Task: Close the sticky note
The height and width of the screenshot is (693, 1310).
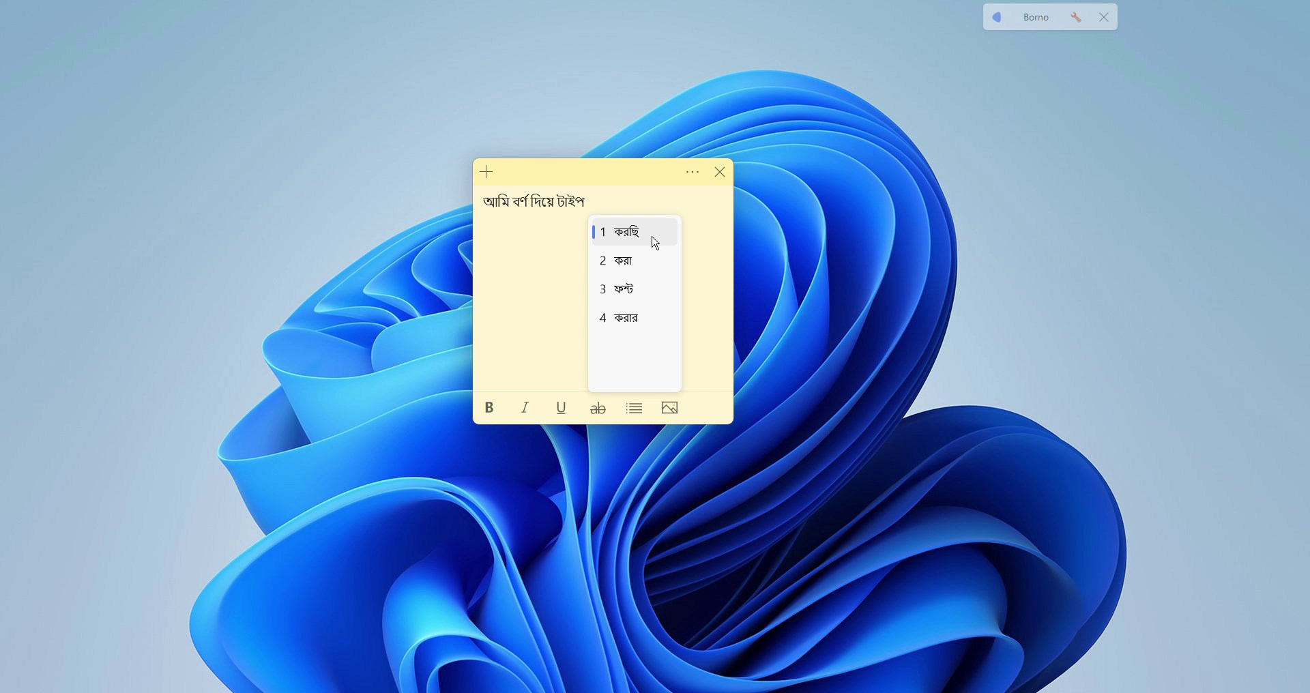Action: [x=720, y=173]
